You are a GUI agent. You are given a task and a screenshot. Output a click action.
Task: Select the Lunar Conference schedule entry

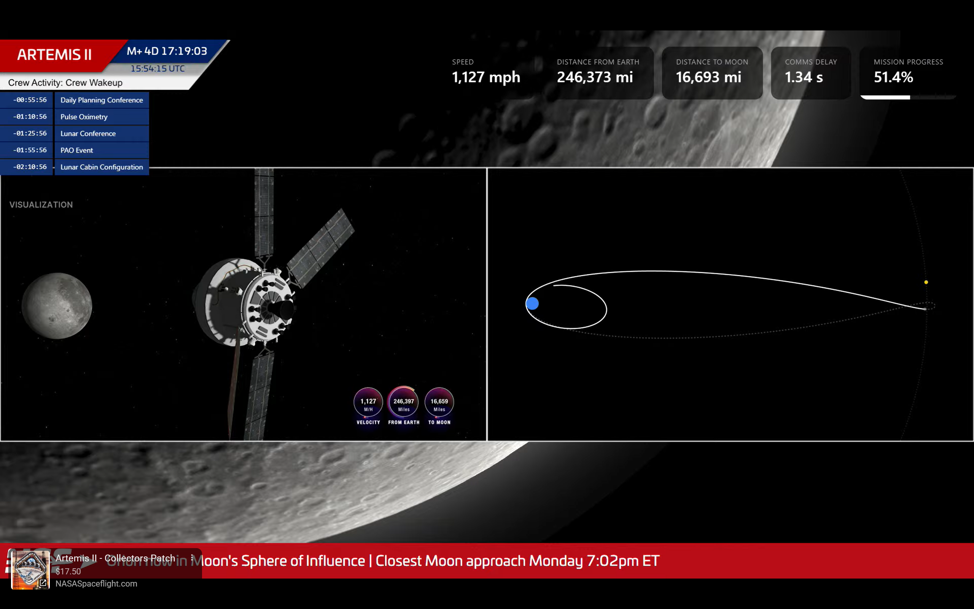click(x=102, y=133)
